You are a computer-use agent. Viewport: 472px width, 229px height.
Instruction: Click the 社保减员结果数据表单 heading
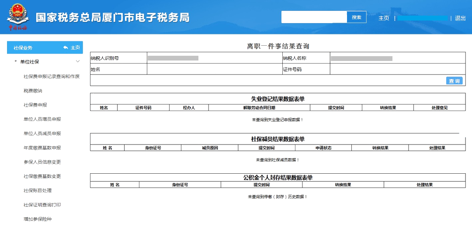pyautogui.click(x=278, y=139)
